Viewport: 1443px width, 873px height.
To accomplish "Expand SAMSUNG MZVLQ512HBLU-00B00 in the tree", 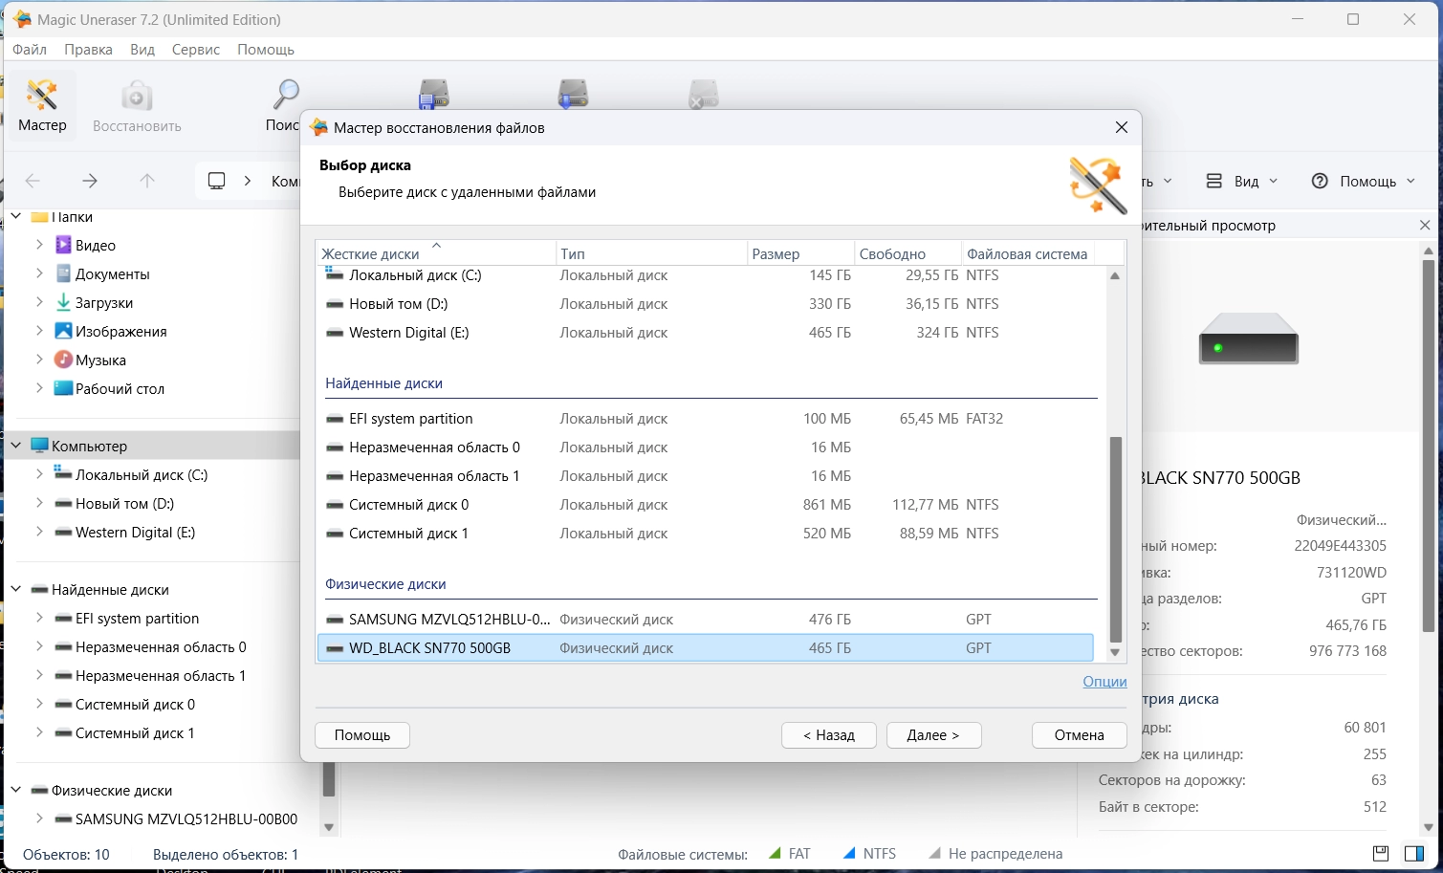I will point(39,818).
